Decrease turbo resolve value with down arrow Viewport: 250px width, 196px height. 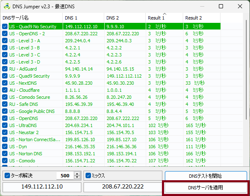(76, 178)
